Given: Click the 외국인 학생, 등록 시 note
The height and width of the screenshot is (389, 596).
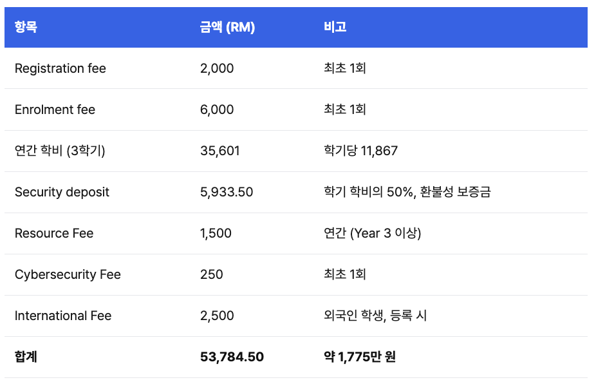Looking at the screenshot, I should click(375, 316).
